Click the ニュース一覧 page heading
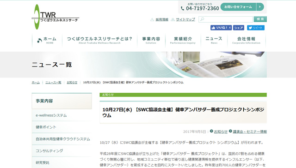This screenshot has width=296, height=168. coord(52,65)
